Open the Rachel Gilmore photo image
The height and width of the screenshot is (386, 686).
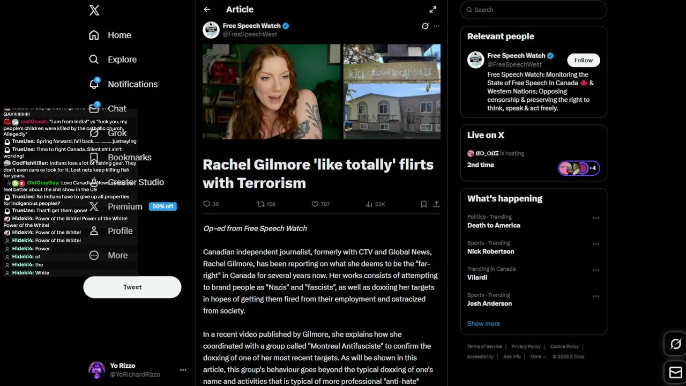[x=271, y=92]
